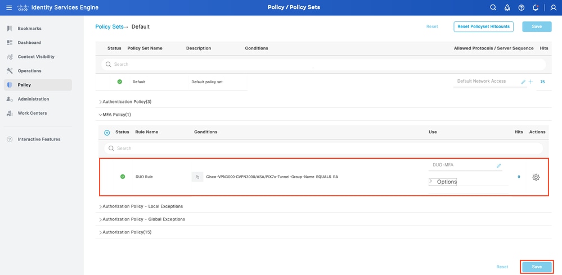Viewport: 562px width, 275px height.
Task: Click DUO Rule hits count 0
Action: (519, 177)
